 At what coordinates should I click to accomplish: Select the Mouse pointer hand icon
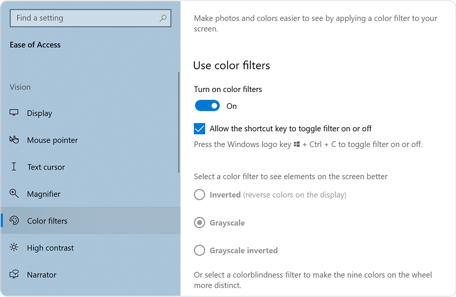point(14,140)
